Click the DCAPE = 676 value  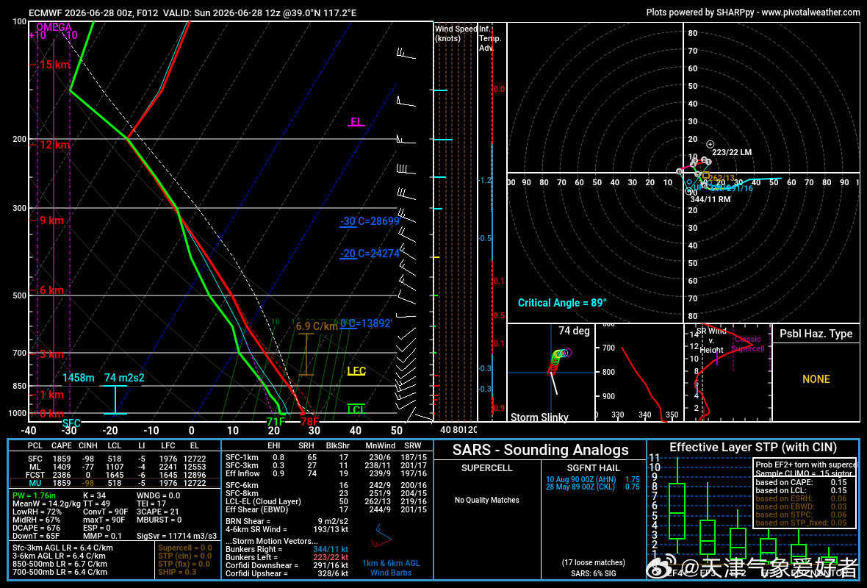click(x=37, y=528)
